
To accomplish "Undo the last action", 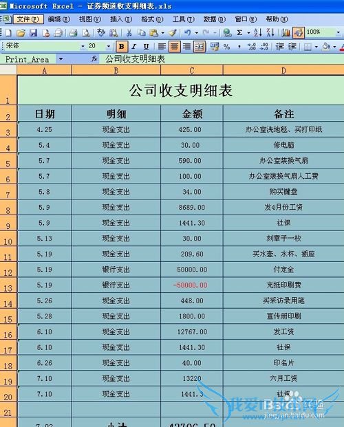I will coord(188,33).
